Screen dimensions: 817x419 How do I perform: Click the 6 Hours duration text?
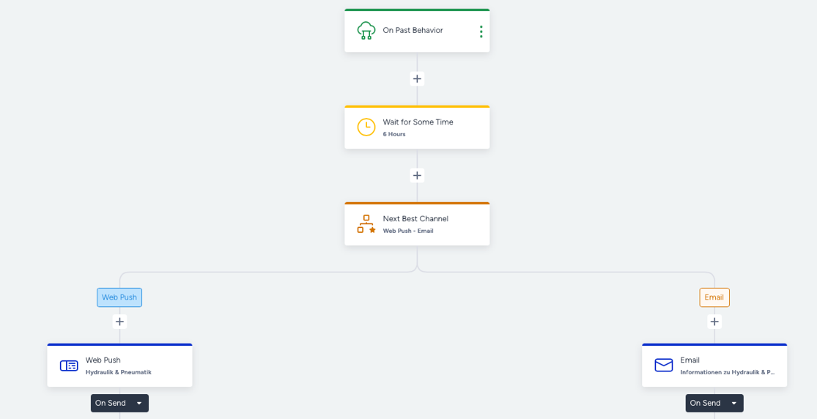click(x=394, y=135)
